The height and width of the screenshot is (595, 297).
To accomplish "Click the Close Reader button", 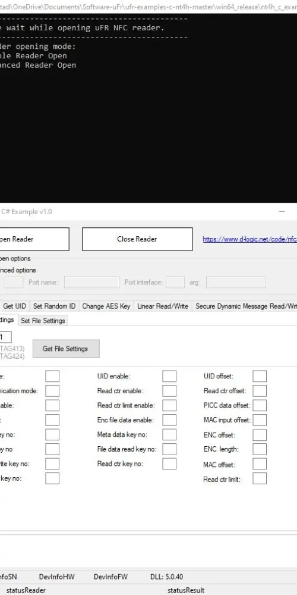I will pyautogui.click(x=137, y=239).
